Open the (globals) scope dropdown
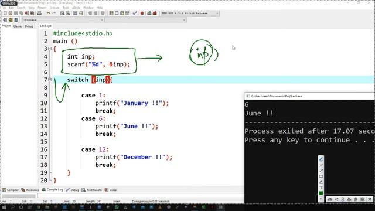The width and height of the screenshot is (375, 211). 63,20
